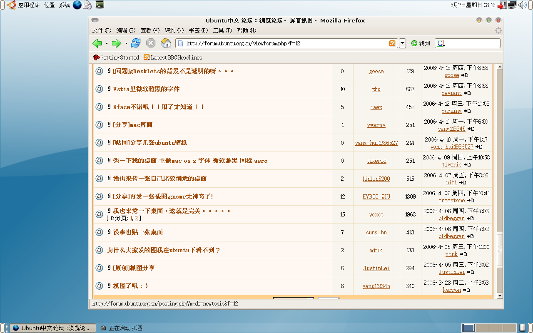The height and width of the screenshot is (333, 533).
Task: Go to the home page icon
Action: click(x=166, y=43)
